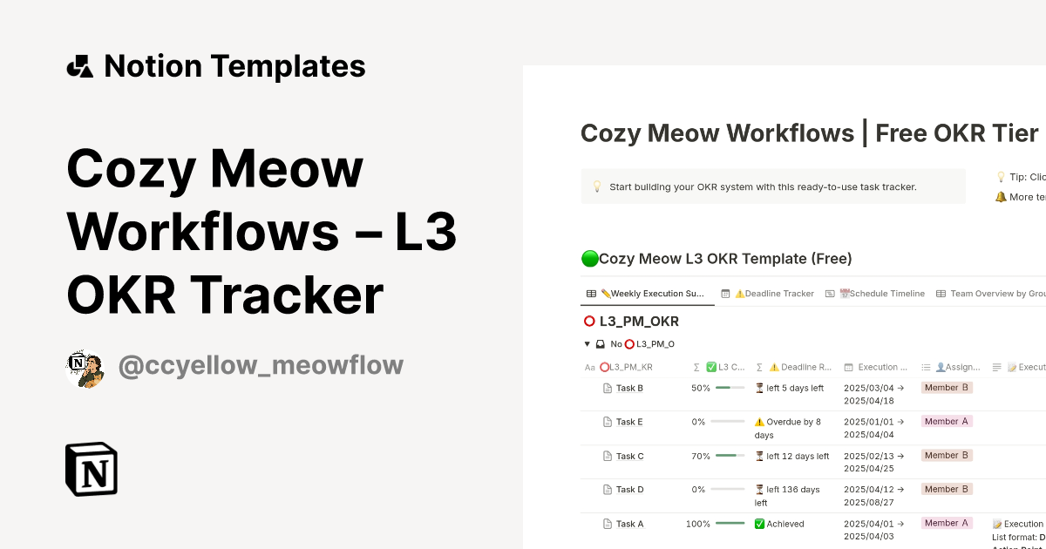
Task: Open the @ccyellow_meowflow creator profile
Action: [260, 365]
